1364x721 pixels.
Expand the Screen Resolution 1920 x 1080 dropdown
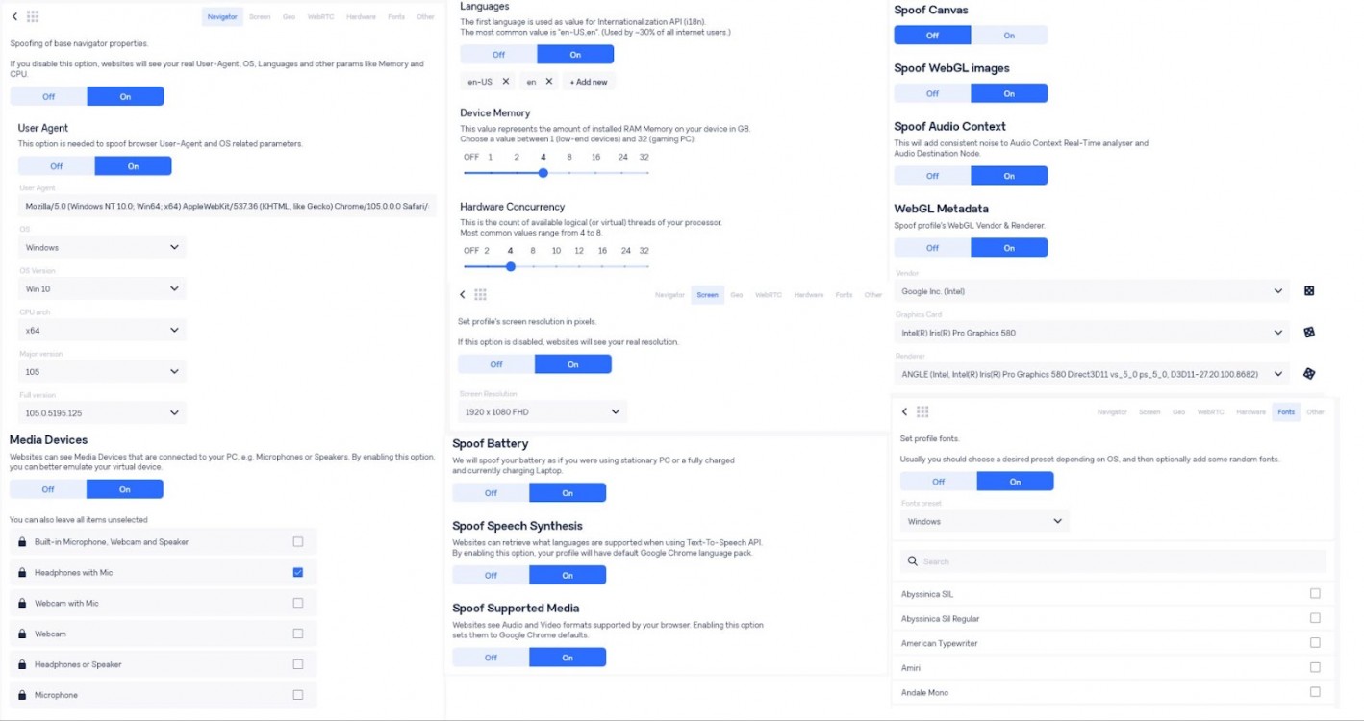coord(543,411)
